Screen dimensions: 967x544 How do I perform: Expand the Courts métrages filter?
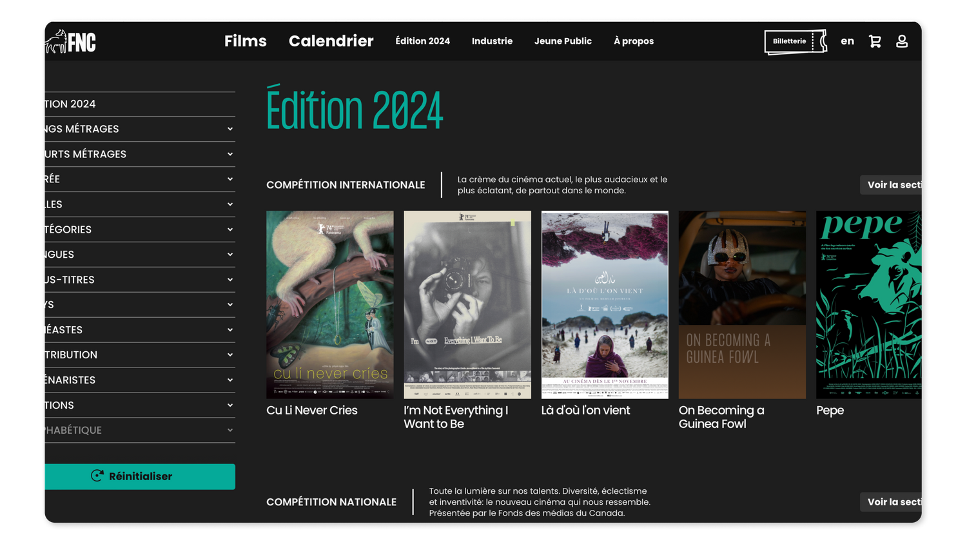pos(140,154)
